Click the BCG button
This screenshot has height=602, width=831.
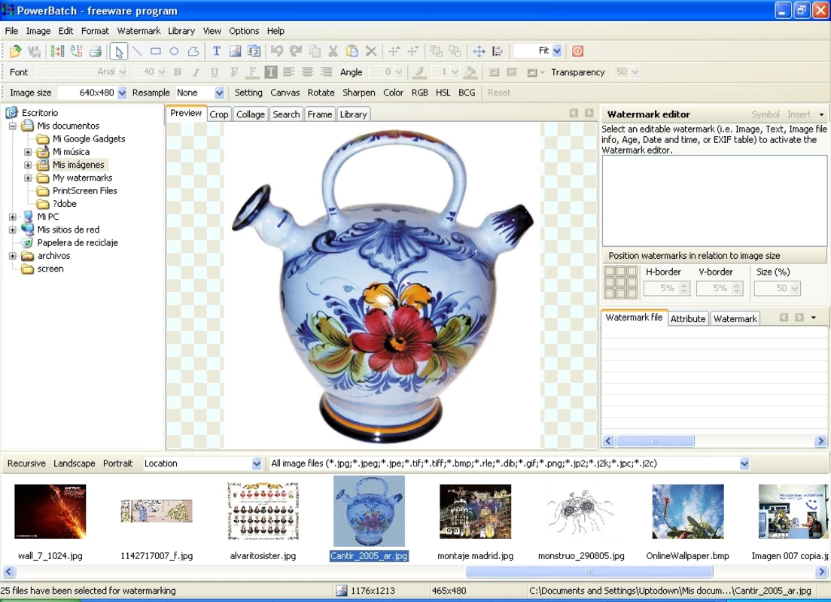[x=467, y=93]
